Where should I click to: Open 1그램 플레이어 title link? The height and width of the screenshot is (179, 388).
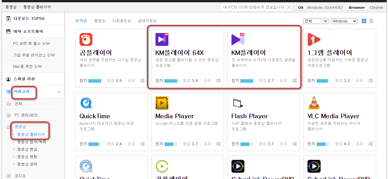[x=330, y=53]
